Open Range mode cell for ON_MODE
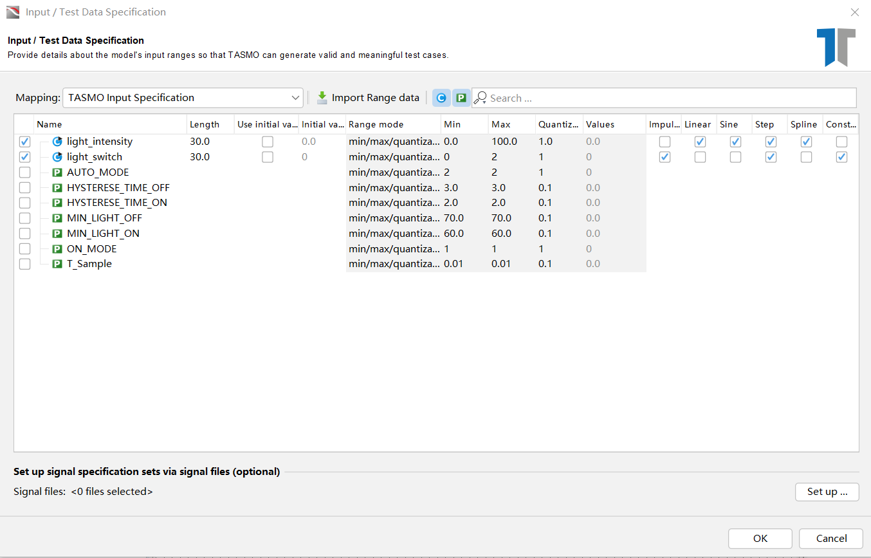Viewport: 871px width, 558px height. 394,248
